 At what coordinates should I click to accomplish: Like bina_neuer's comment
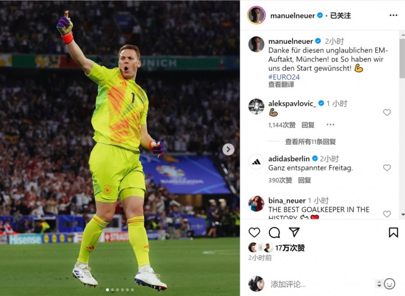(387, 214)
